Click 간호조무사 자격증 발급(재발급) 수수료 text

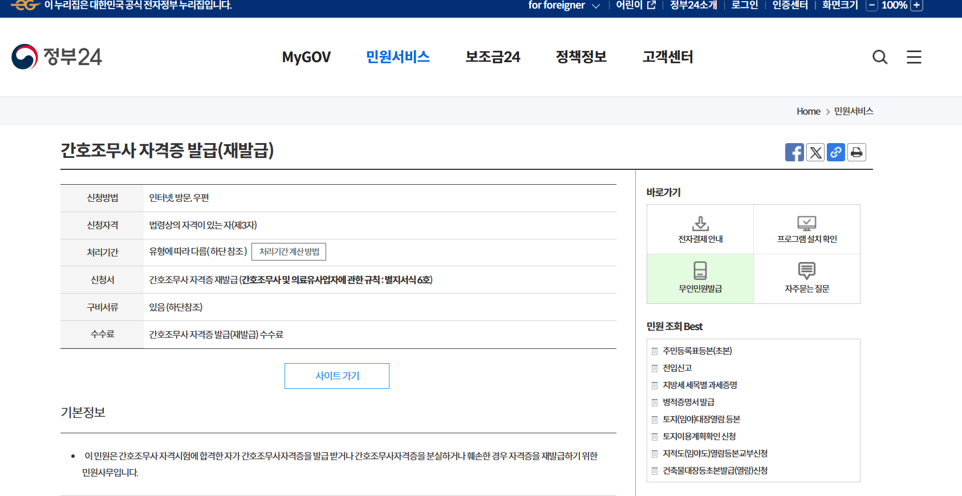[216, 335]
